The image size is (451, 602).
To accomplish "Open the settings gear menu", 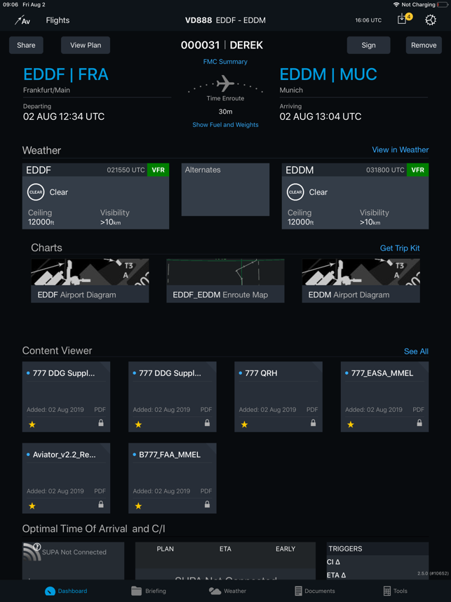I will pyautogui.click(x=431, y=20).
